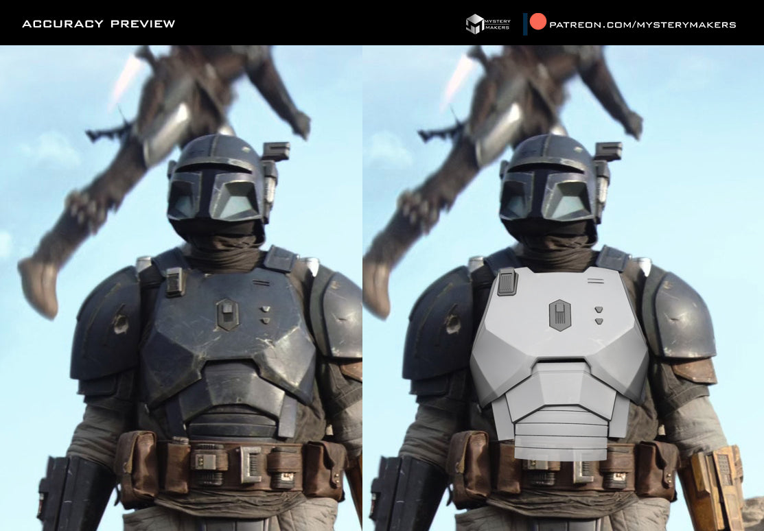Viewport: 764px width, 531px height.
Task: Click the Mystery Makers cube logo
Action: 474,24
